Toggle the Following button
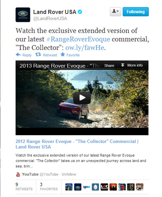This screenshot has height=197, width=162. point(136,12)
